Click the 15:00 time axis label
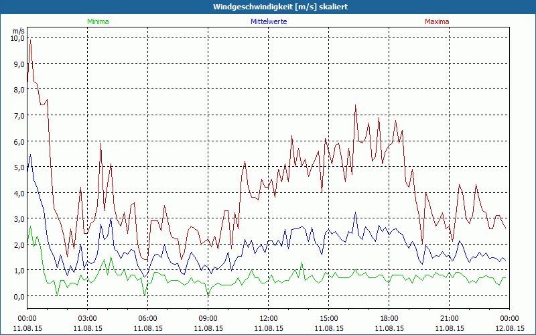 pos(328,319)
